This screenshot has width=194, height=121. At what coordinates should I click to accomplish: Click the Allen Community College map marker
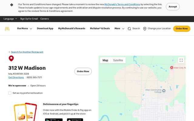pyautogui.click(x=164, y=91)
